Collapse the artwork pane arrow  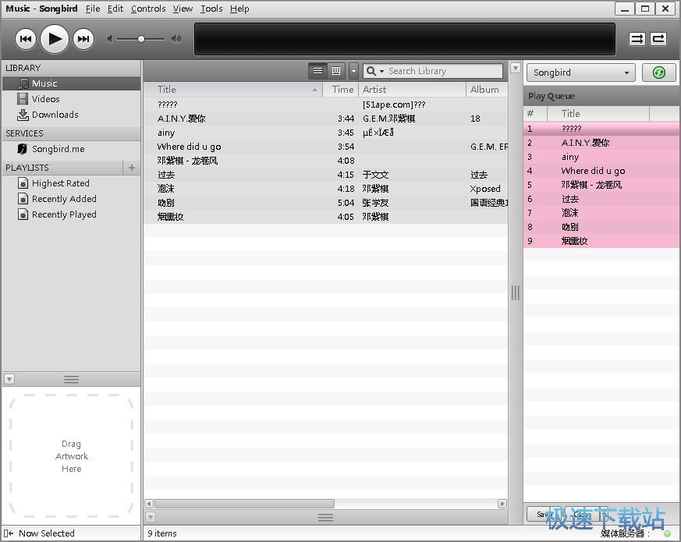[9, 379]
